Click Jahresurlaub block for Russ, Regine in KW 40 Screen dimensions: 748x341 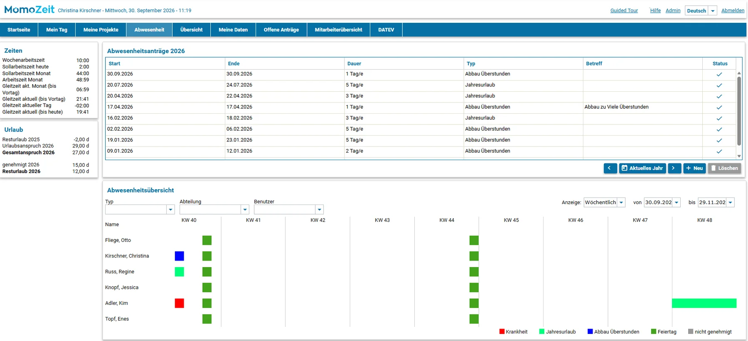[180, 272]
